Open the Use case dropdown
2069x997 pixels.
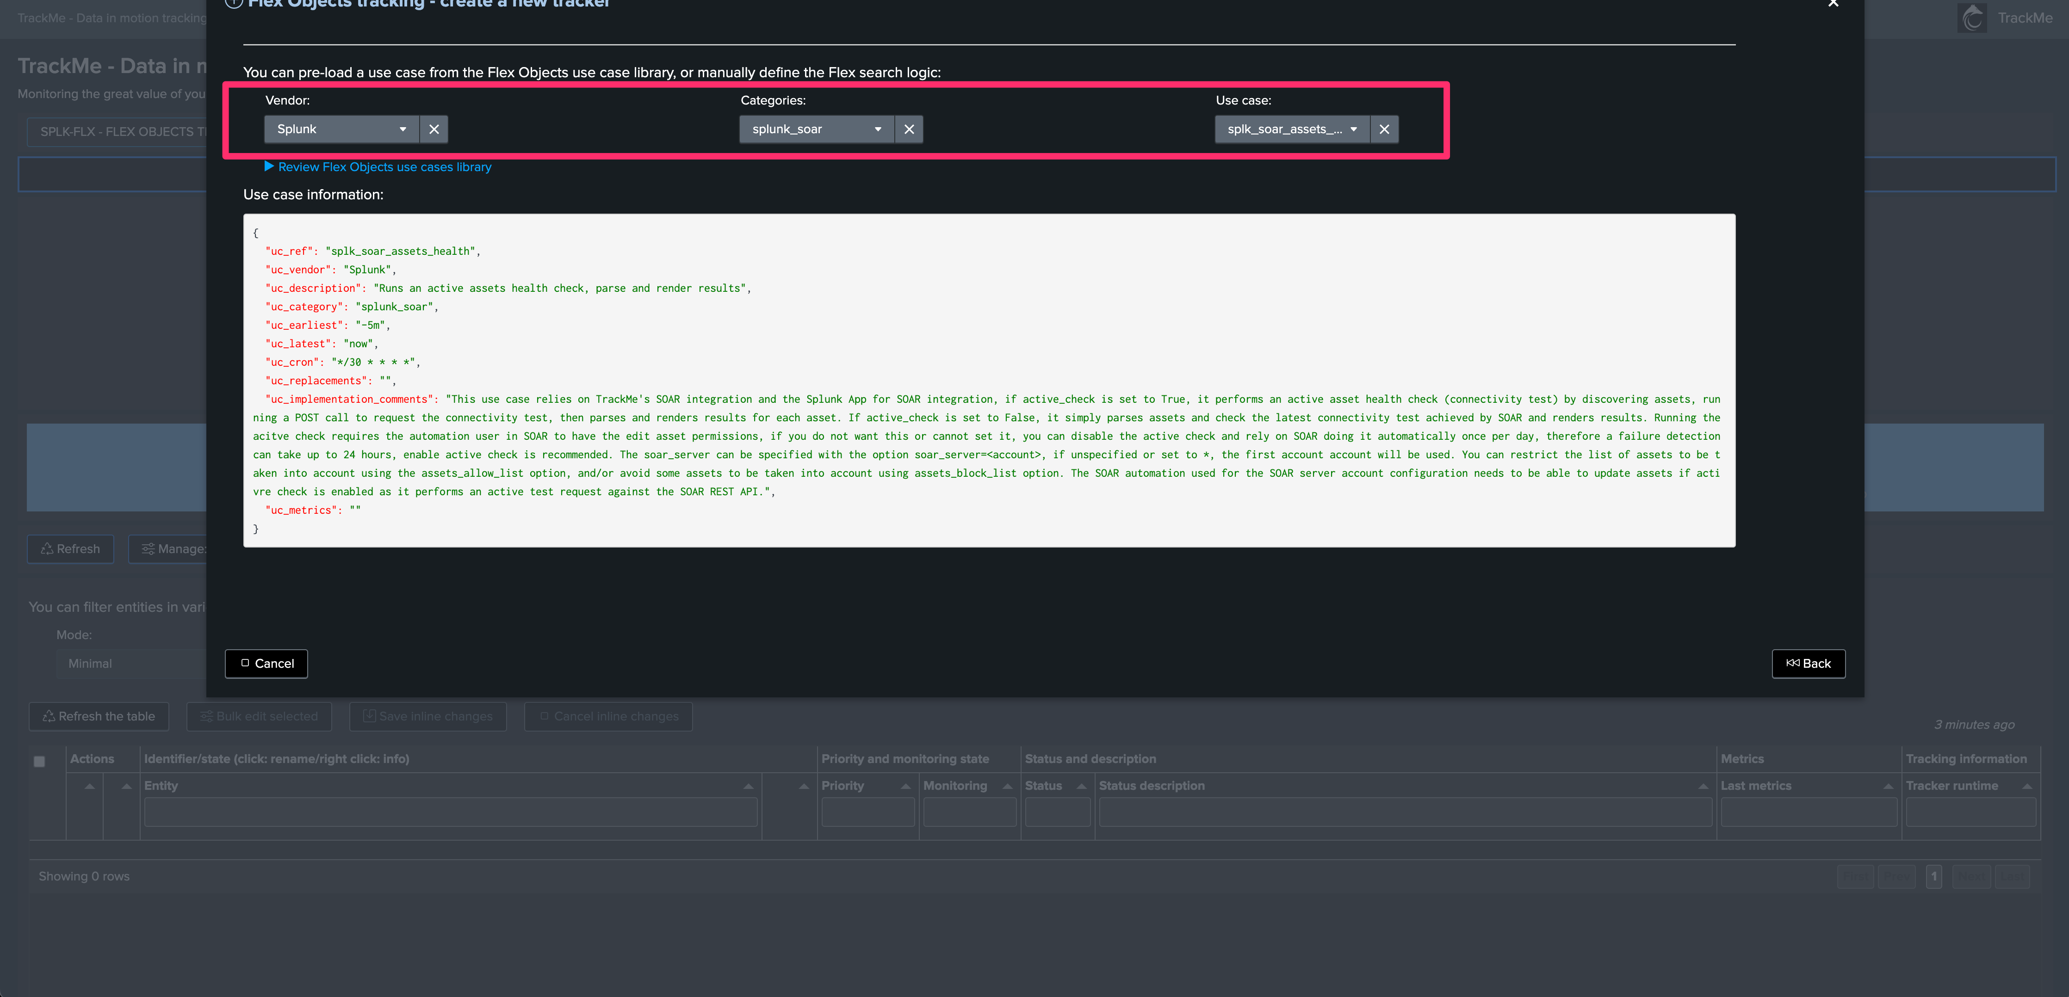(1292, 129)
